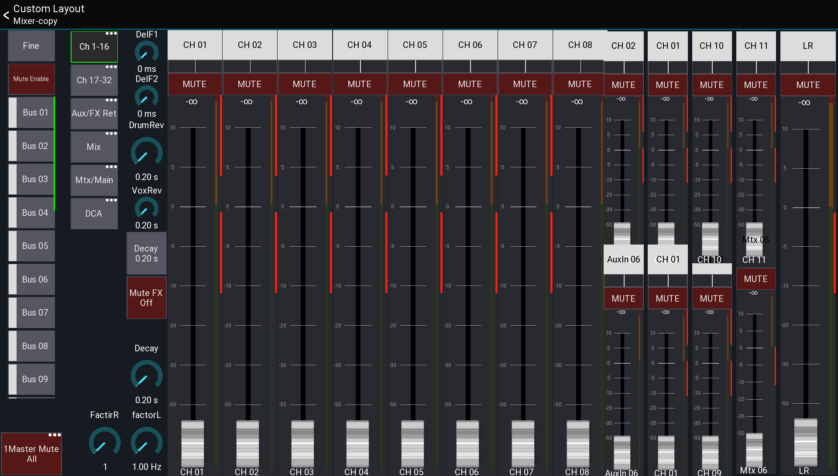This screenshot has width=838, height=476.
Task: Click the CH 05 main fader handle
Action: tap(412, 444)
